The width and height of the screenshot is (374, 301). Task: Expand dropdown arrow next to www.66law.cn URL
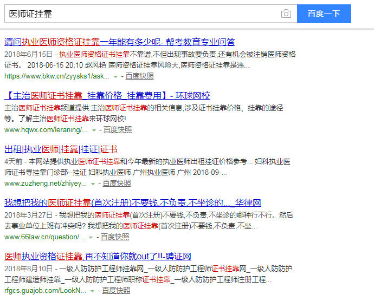pos(91,238)
